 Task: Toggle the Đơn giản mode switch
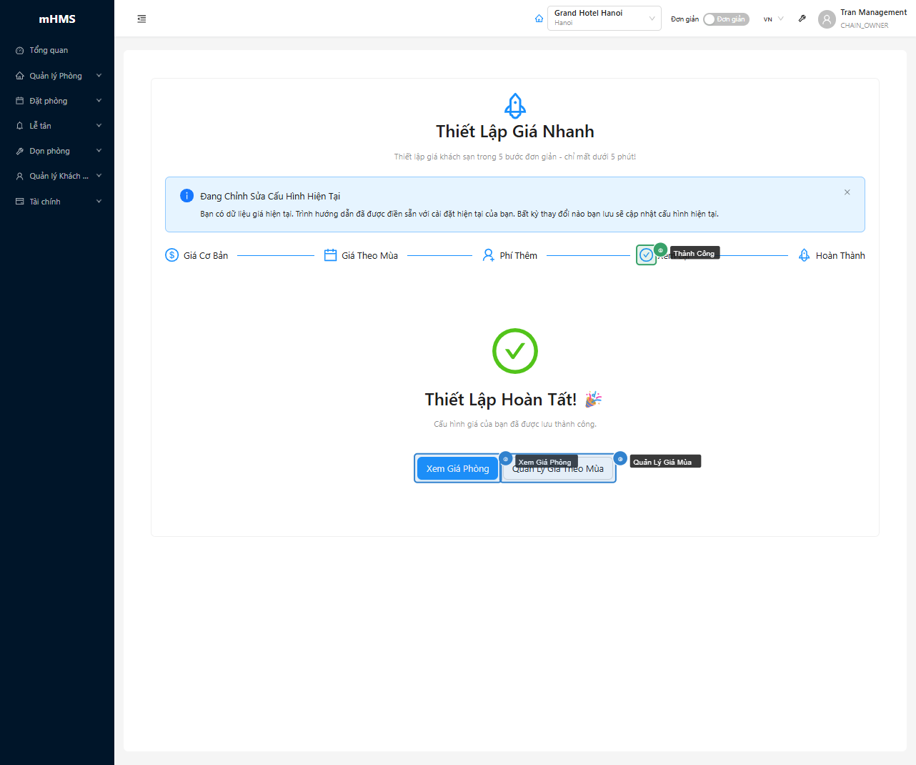(726, 19)
